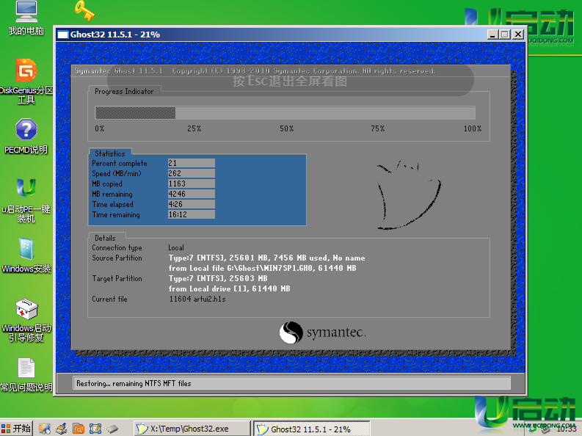The height and width of the screenshot is (436, 582).
Task: Launch the Windows启动引导修复 repair tool
Action: [x=26, y=309]
